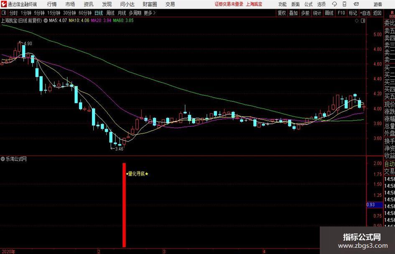Open the 多周期 multi-period view
The height and width of the screenshot is (254, 395).
[x=135, y=13]
